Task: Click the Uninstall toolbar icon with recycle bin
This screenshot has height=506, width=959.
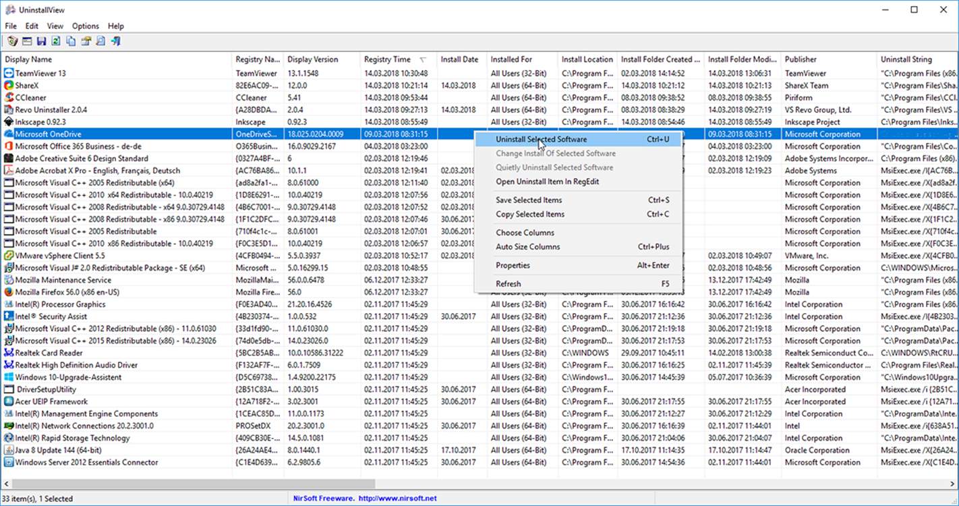Action: [12, 41]
